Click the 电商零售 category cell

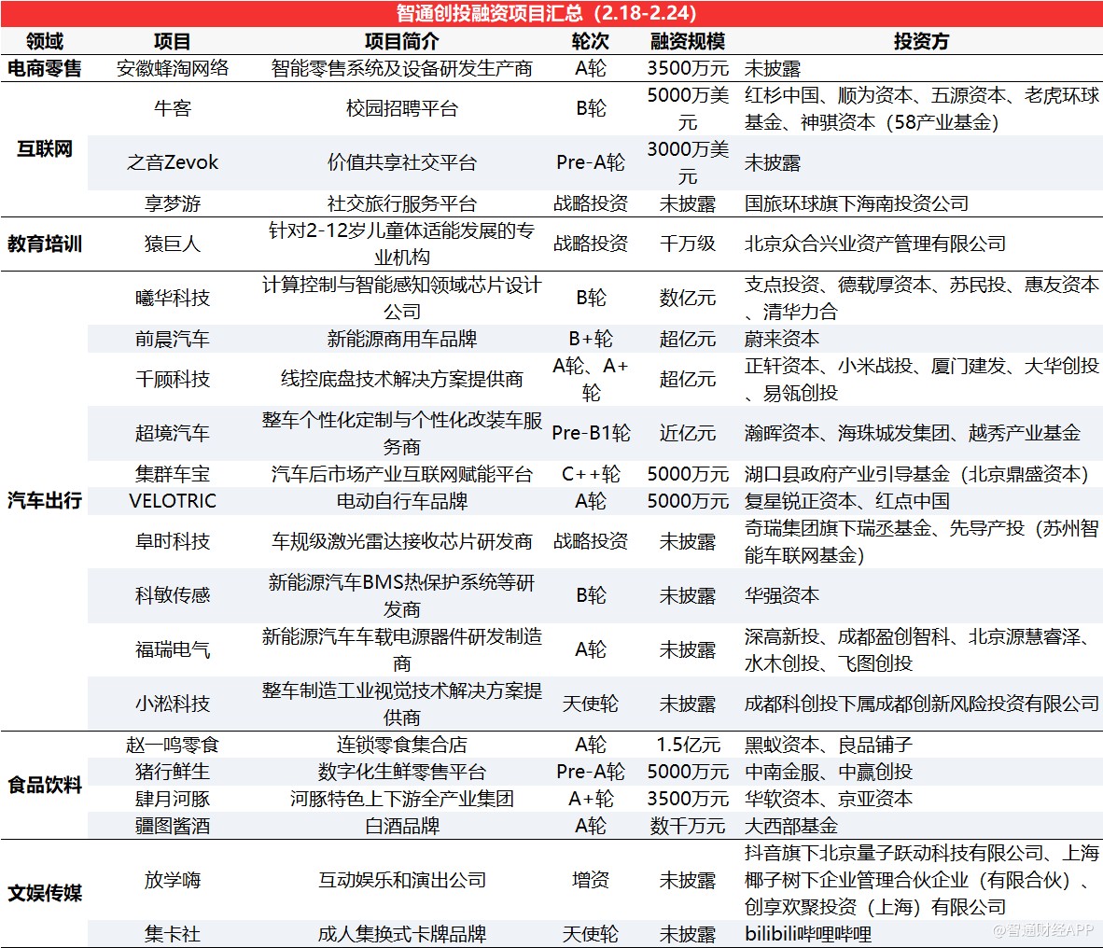coord(44,68)
